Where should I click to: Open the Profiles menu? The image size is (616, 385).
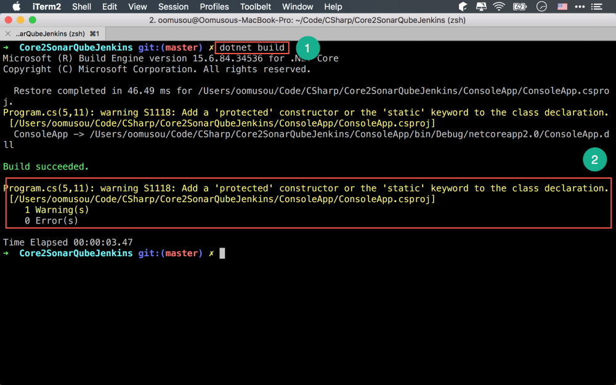point(214,7)
